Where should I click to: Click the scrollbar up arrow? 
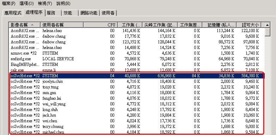tap(268, 25)
